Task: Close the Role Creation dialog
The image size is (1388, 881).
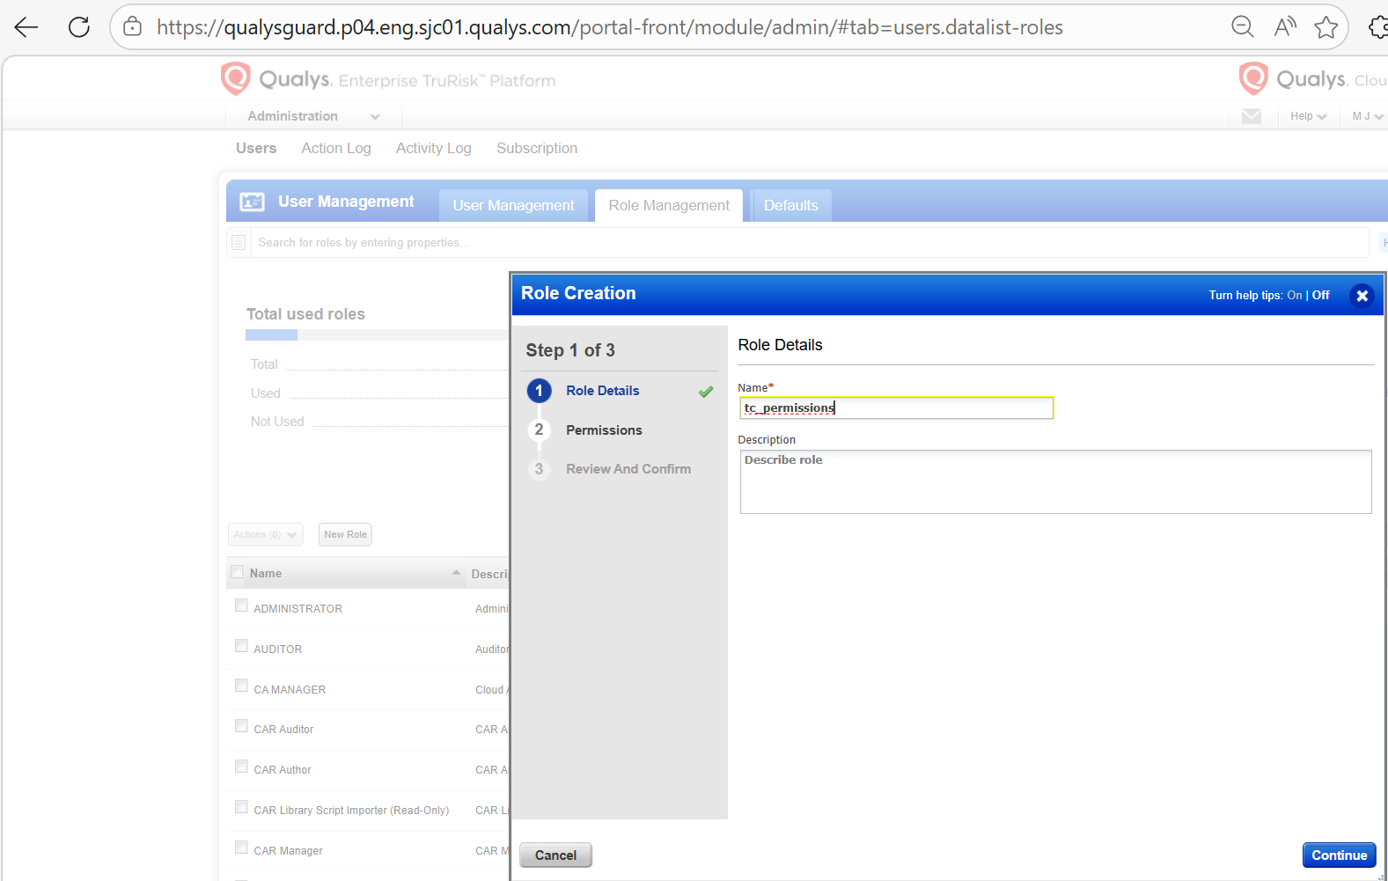Action: 1362,296
